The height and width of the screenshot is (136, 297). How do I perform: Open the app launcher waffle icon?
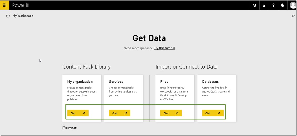click(x=5, y=5)
